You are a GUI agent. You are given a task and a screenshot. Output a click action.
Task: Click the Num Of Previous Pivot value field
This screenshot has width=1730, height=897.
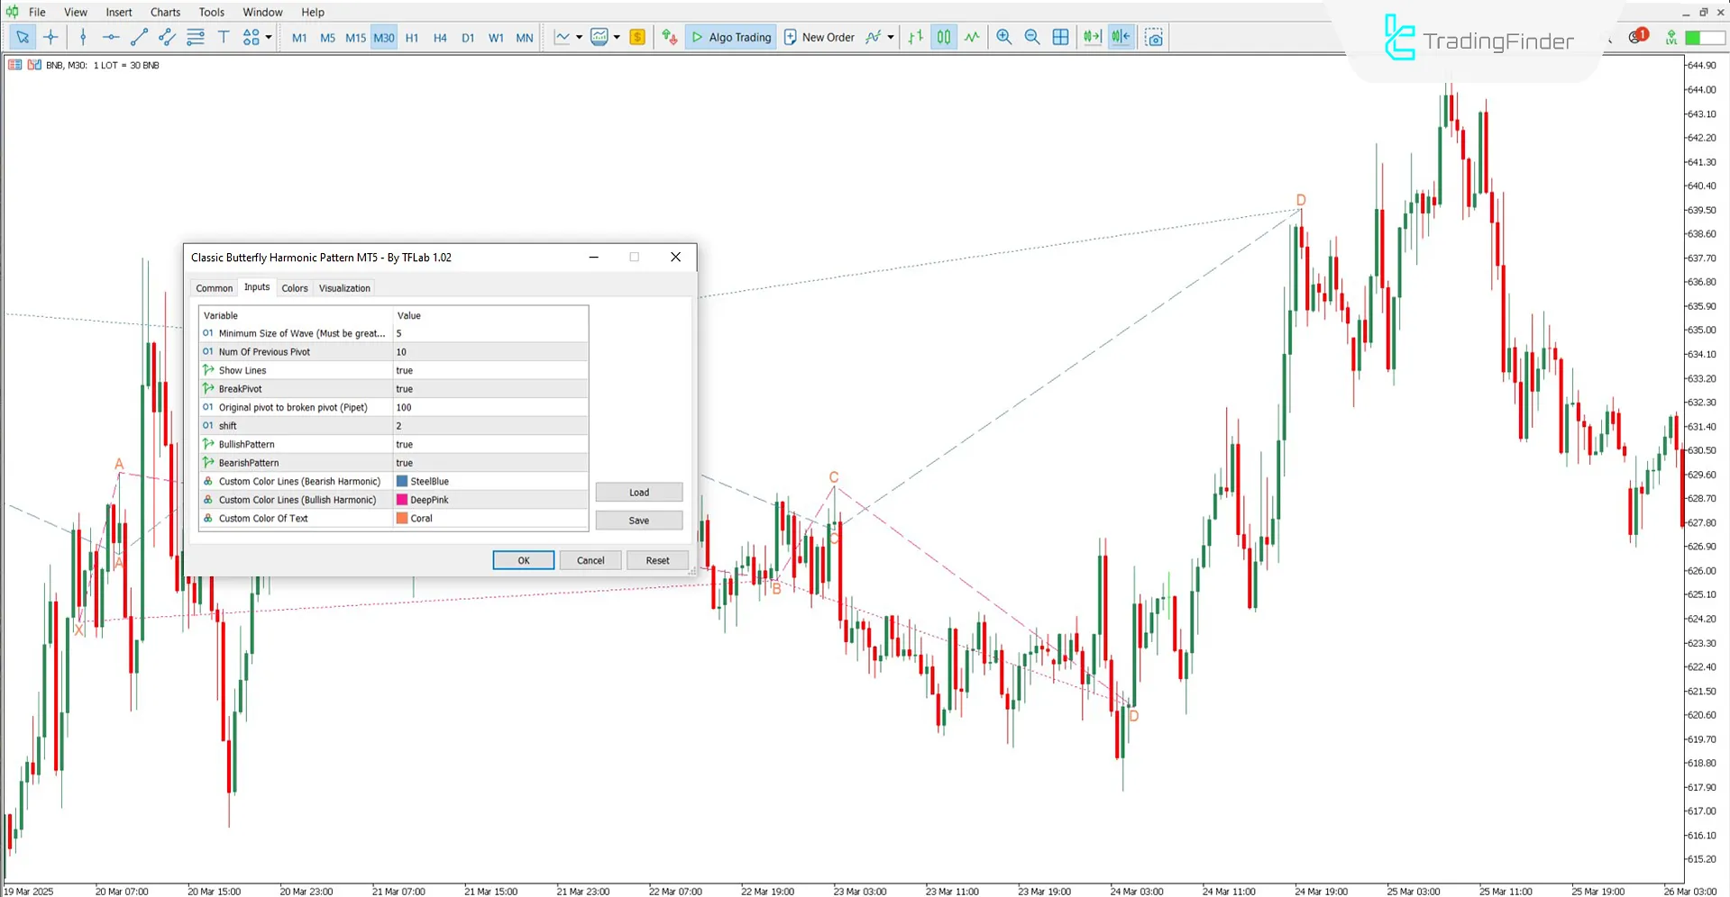pyautogui.click(x=490, y=352)
